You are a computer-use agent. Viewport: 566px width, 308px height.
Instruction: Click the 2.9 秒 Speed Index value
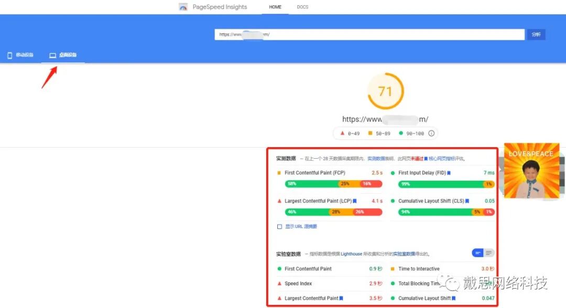(375, 283)
